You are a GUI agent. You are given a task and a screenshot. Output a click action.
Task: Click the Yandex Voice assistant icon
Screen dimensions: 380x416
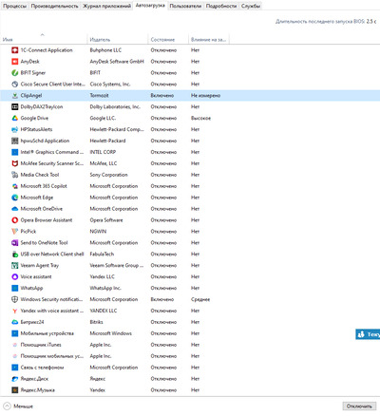coord(15,276)
